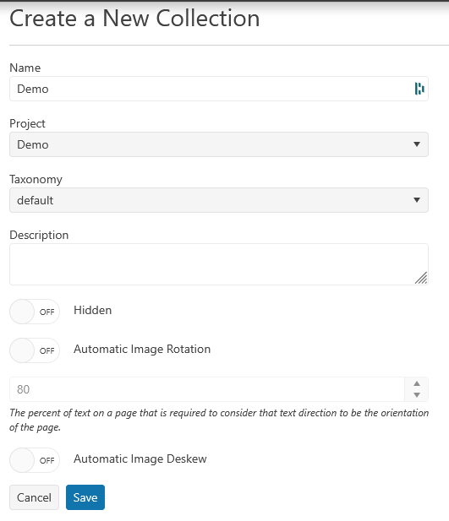Click the Automatic Image Rotation label

(142, 349)
